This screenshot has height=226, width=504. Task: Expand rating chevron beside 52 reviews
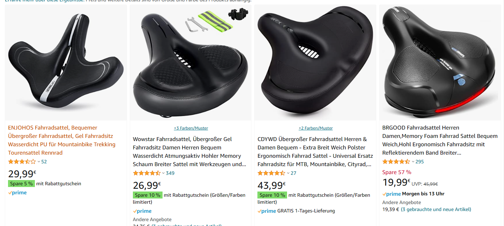click(39, 162)
